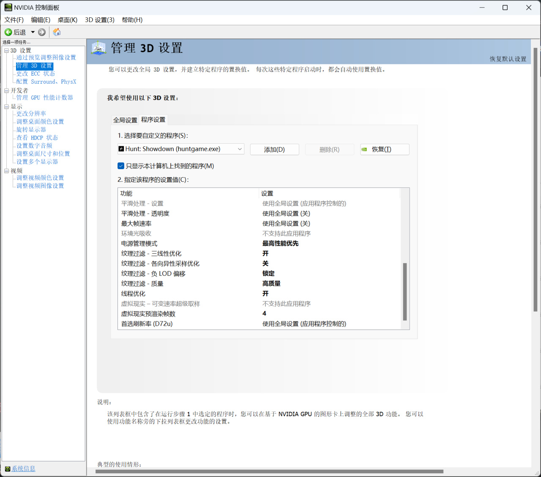Click the 纹理过滤 - 质量 setting row

(259, 284)
